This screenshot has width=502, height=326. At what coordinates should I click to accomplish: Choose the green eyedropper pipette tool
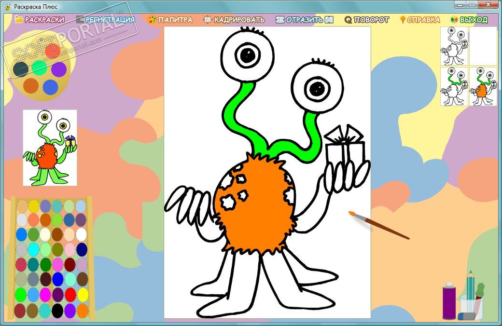point(479,293)
